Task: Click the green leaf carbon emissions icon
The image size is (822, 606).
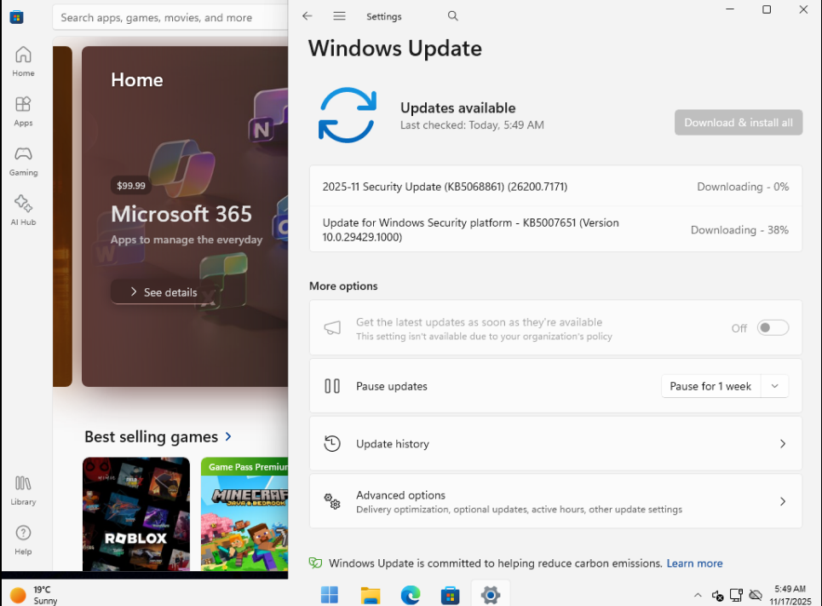Action: (315, 563)
